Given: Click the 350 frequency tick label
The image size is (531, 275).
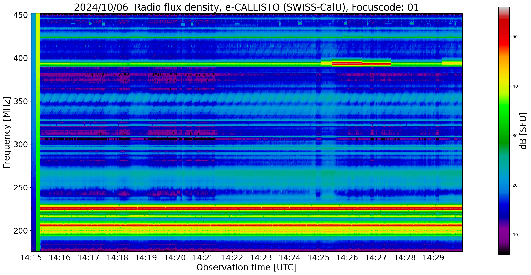Looking at the screenshot, I should click(20, 101).
